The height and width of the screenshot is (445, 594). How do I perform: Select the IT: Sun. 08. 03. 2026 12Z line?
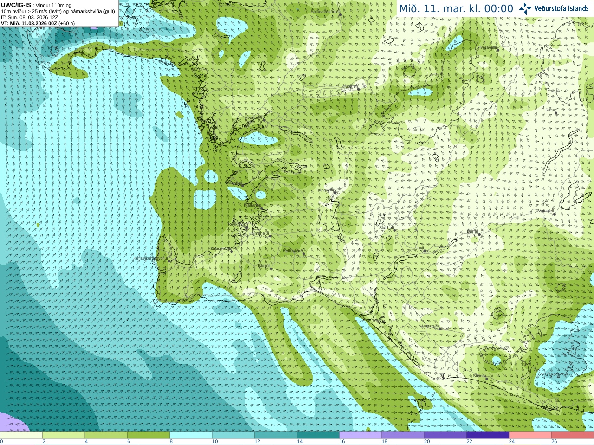click(29, 17)
